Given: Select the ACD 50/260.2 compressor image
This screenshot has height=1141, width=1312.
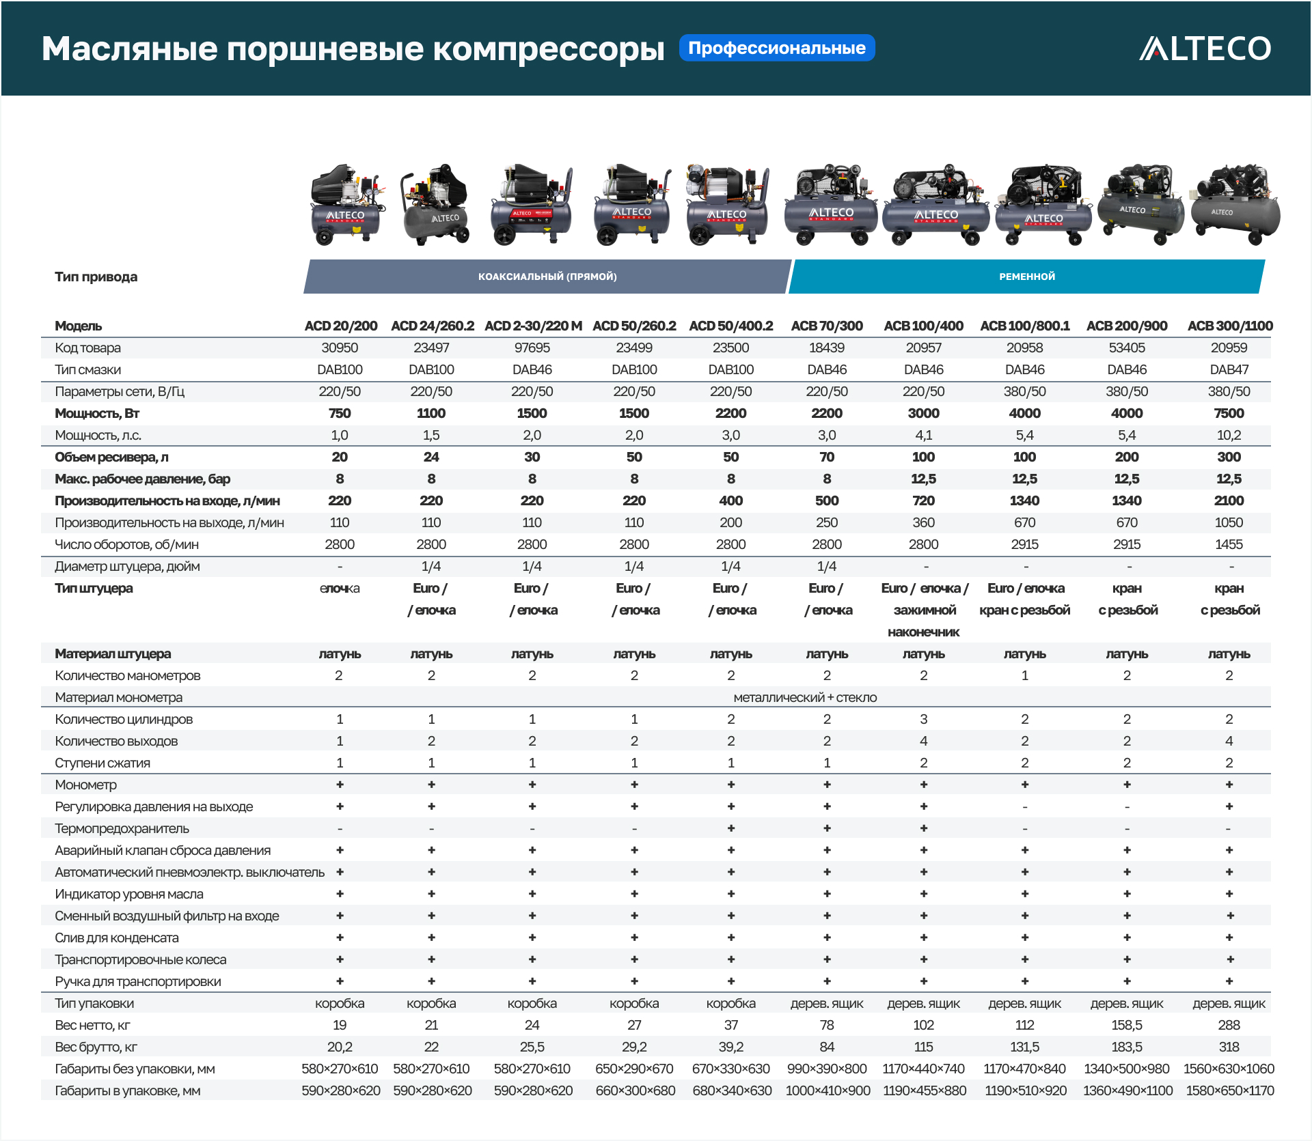Looking at the screenshot, I should tap(632, 205).
